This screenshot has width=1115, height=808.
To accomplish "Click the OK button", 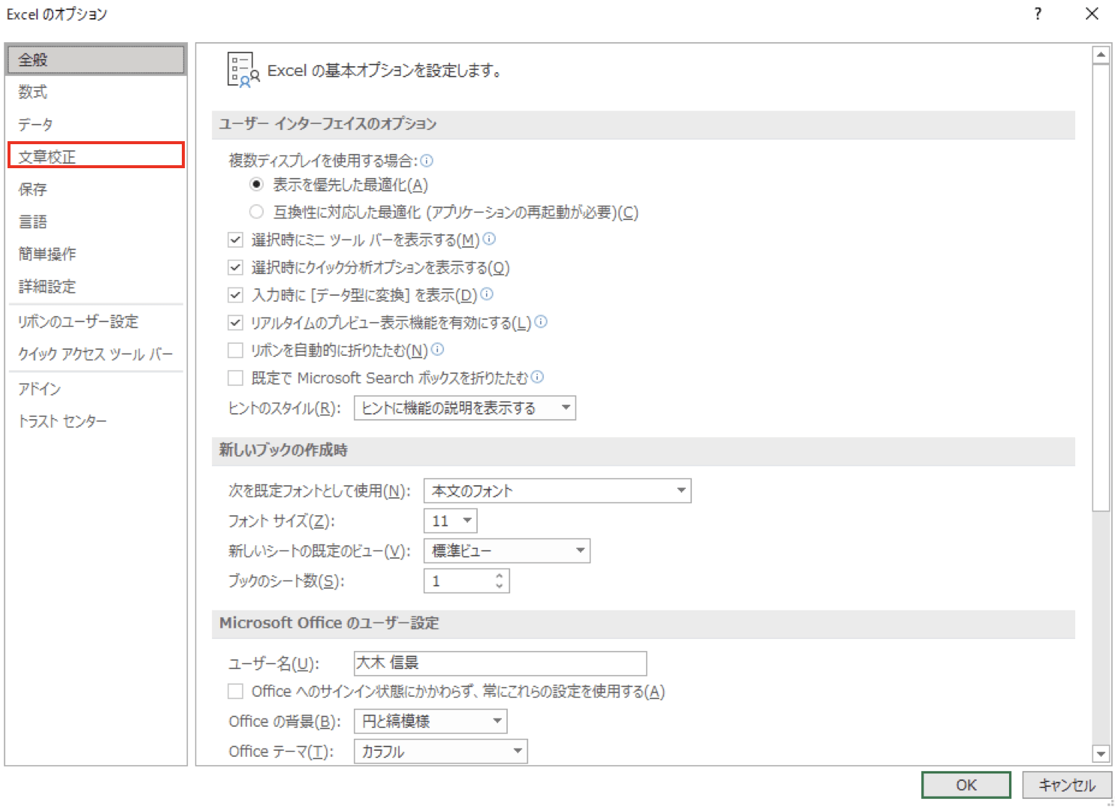I will pos(966,785).
